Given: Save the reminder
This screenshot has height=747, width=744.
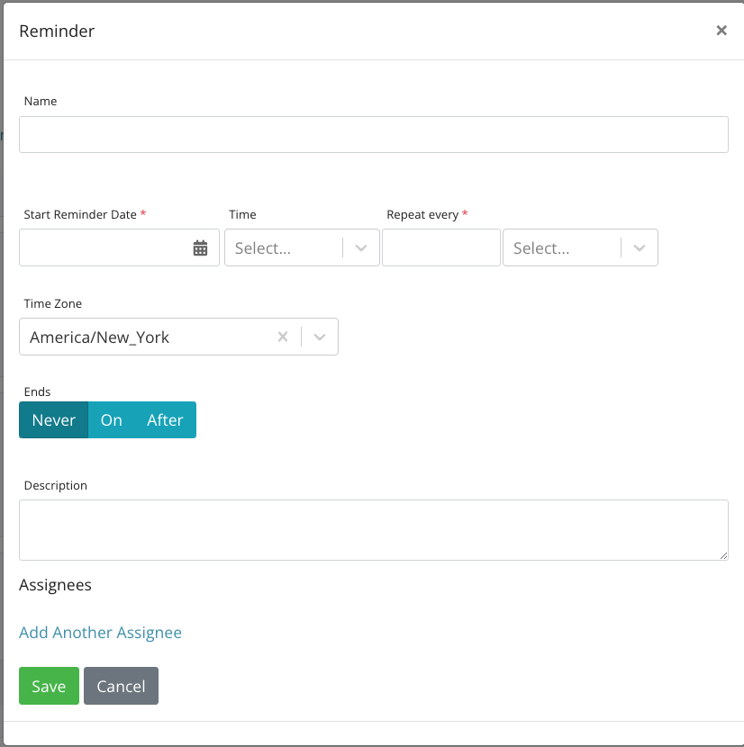Looking at the screenshot, I should coord(49,686).
